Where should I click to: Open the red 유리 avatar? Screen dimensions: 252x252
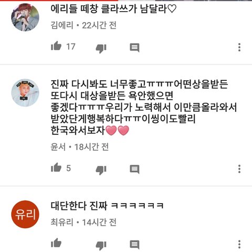25,214
